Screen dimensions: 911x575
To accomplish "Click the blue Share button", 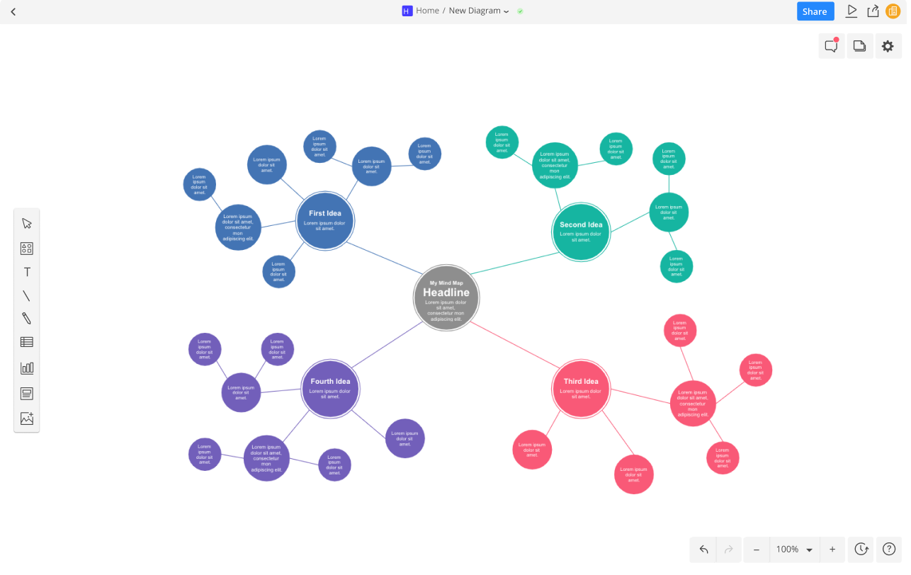I will (815, 11).
